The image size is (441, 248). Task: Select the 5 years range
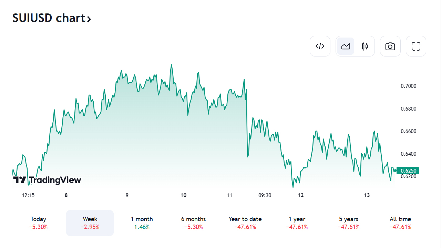coord(348,223)
